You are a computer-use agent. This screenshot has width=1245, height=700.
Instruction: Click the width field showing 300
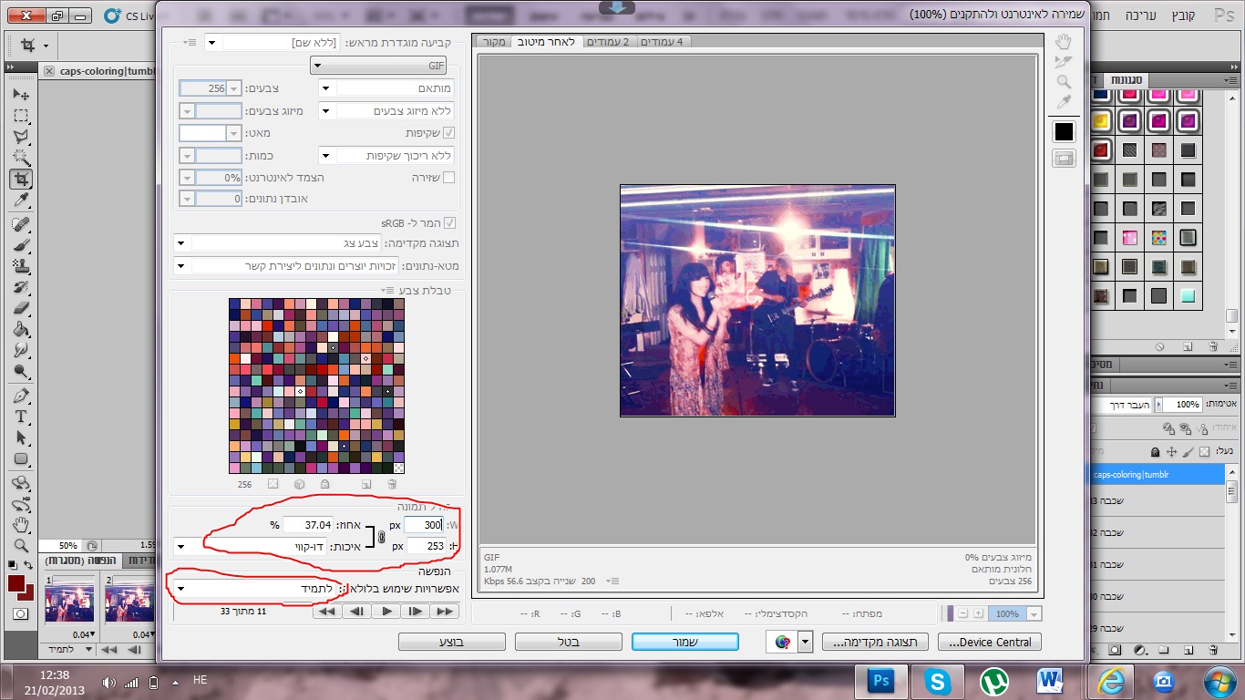pos(423,525)
